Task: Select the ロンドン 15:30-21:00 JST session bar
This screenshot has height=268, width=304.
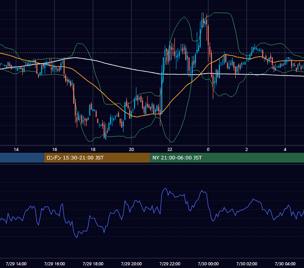Action: [x=97, y=158]
